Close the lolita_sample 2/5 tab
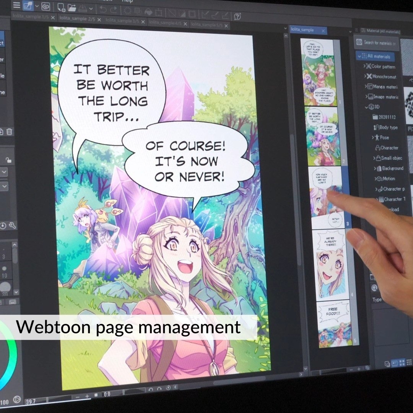Viewport: 413px width, 413px height. pos(99,20)
